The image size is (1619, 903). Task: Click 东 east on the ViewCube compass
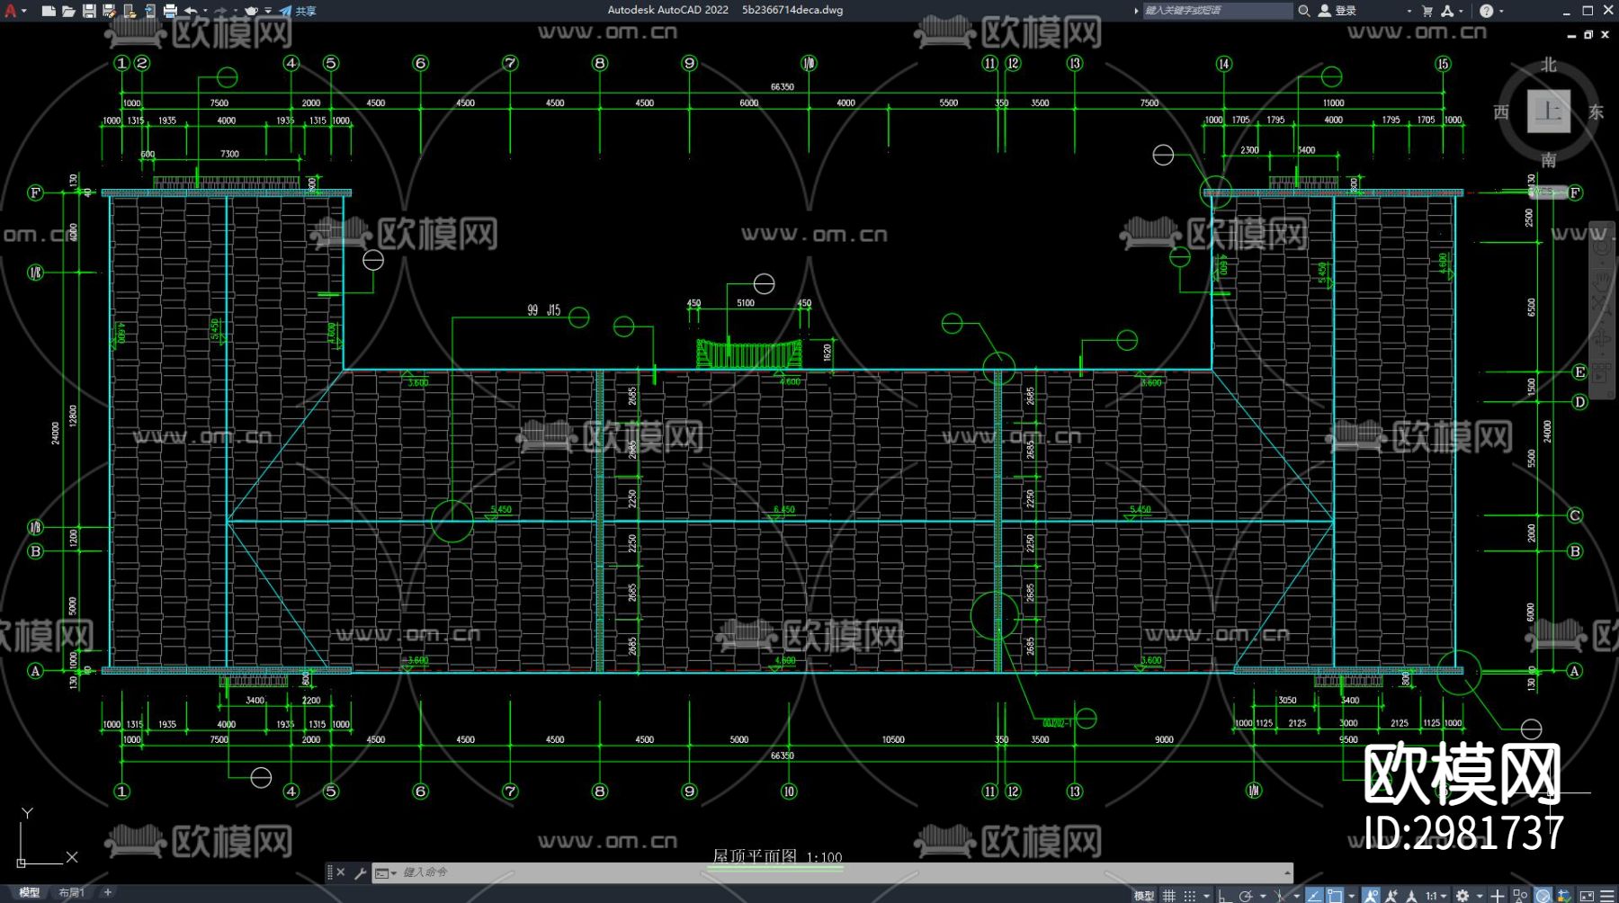coord(1596,112)
